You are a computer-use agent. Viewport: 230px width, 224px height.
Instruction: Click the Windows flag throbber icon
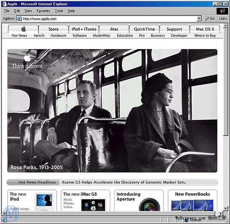pyautogui.click(x=222, y=11)
